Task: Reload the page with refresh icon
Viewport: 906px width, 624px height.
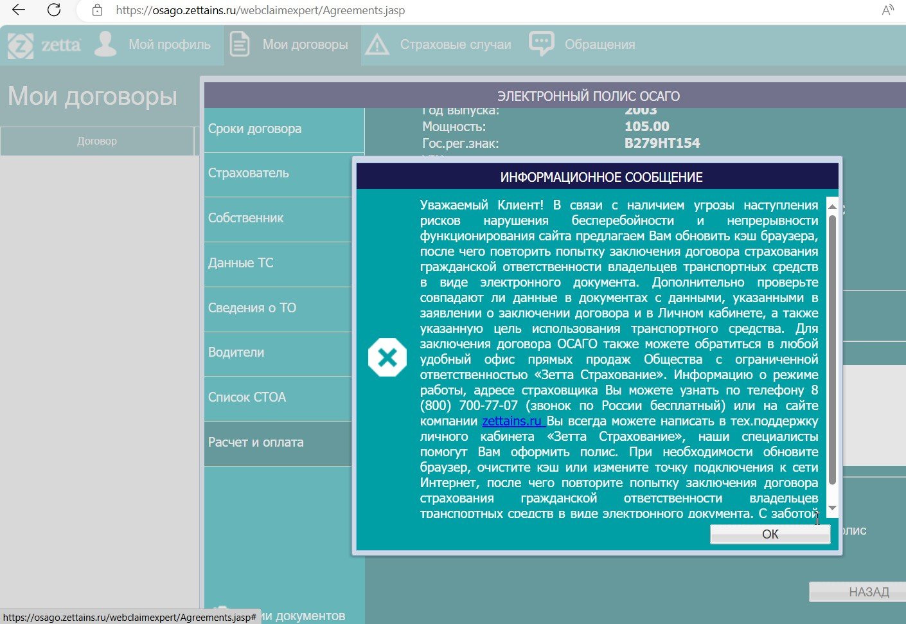Action: click(54, 10)
